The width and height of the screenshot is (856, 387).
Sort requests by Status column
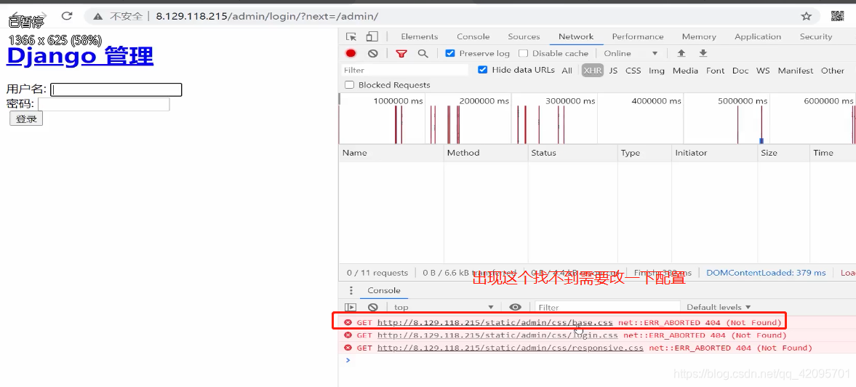[572, 153]
